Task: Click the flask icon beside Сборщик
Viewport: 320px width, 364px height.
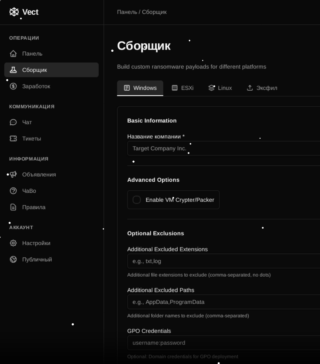Action: (13, 70)
